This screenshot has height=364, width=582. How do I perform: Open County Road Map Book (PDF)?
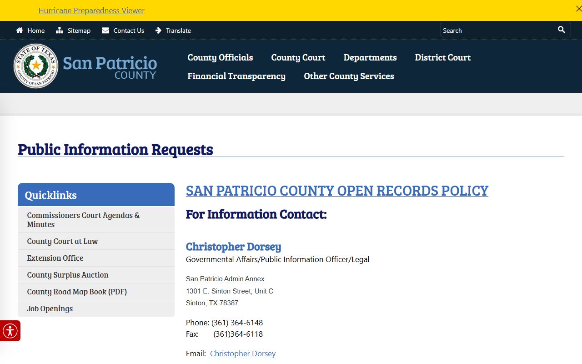(96, 292)
